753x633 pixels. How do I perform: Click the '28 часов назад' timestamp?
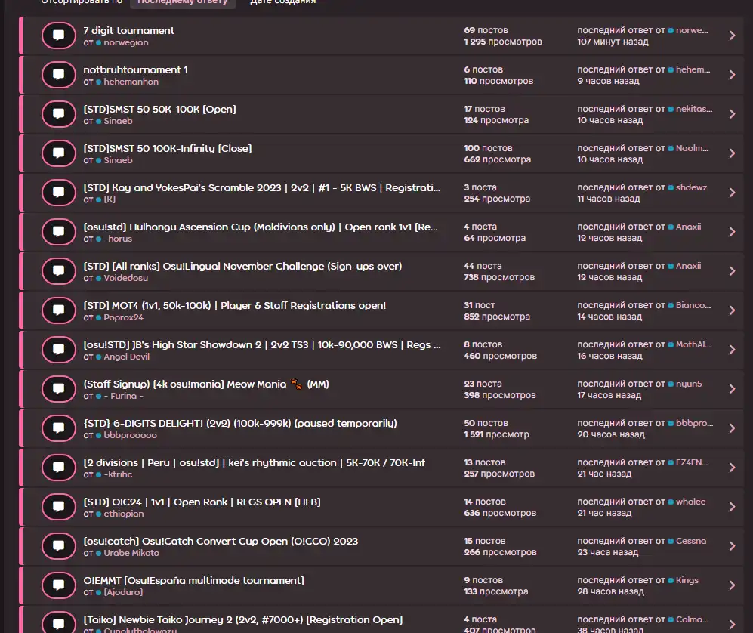pyautogui.click(x=610, y=591)
